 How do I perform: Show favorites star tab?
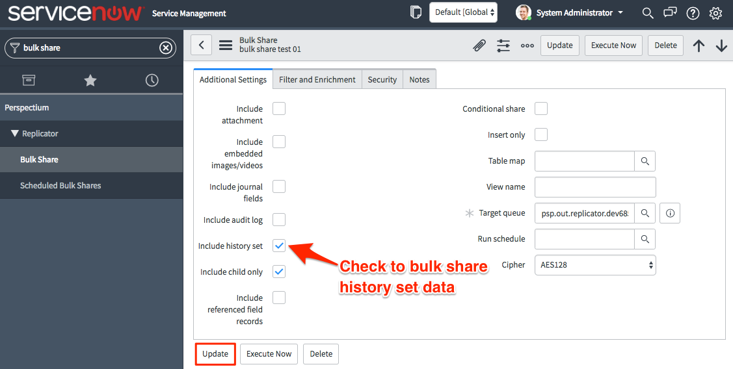[x=90, y=81]
